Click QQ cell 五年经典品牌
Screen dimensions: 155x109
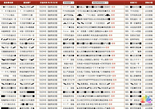pos(136,15)
